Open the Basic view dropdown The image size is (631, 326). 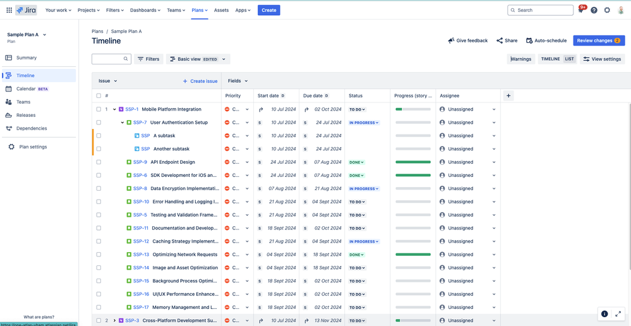click(198, 59)
